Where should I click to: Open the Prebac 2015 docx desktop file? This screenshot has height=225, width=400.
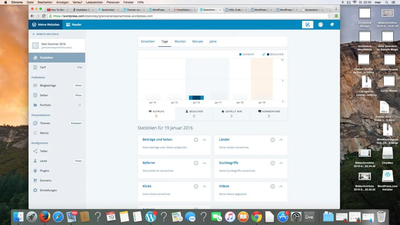[384, 111]
